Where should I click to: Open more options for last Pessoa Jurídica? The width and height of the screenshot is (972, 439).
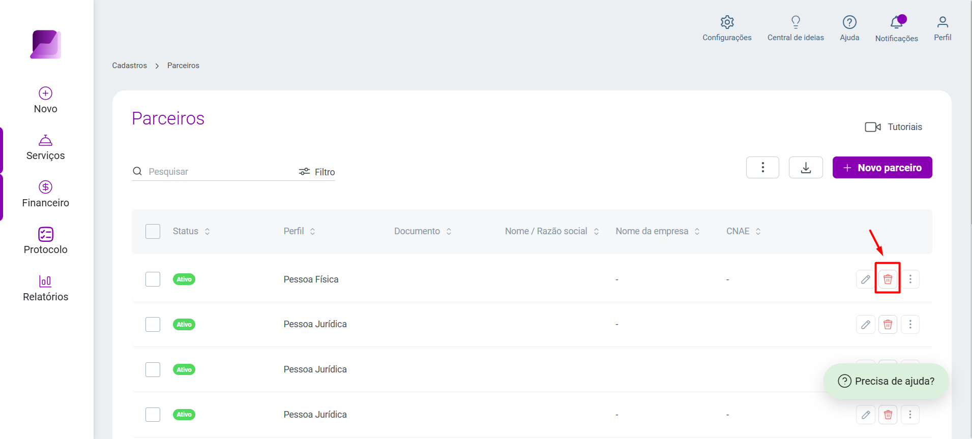[x=910, y=415]
